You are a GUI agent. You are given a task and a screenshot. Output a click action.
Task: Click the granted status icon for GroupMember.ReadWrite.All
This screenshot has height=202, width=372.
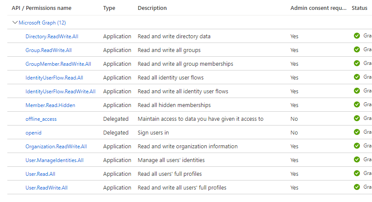pos(357,63)
